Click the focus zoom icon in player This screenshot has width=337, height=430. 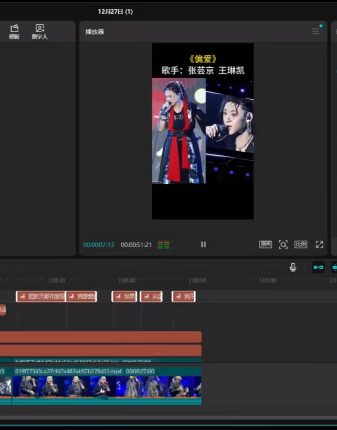pyautogui.click(x=283, y=245)
